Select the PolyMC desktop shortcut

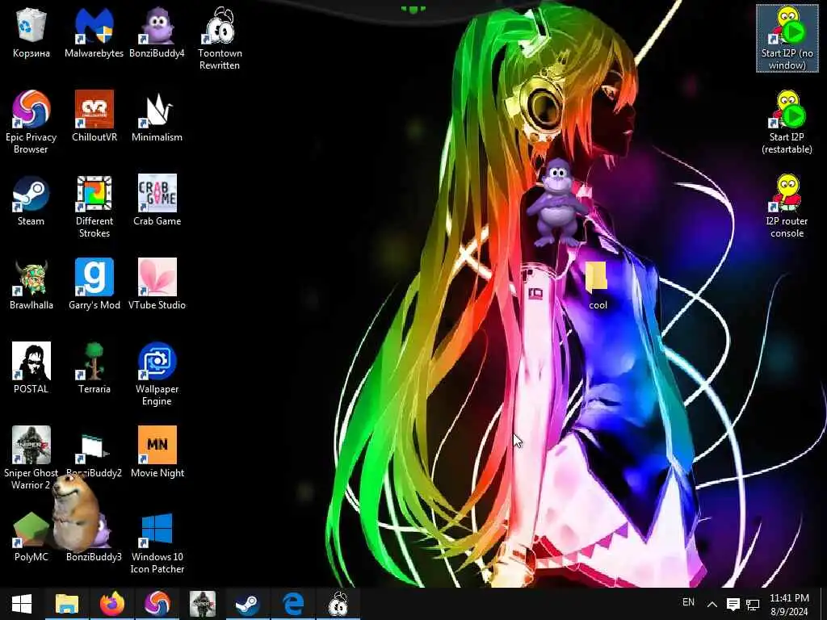click(31, 536)
